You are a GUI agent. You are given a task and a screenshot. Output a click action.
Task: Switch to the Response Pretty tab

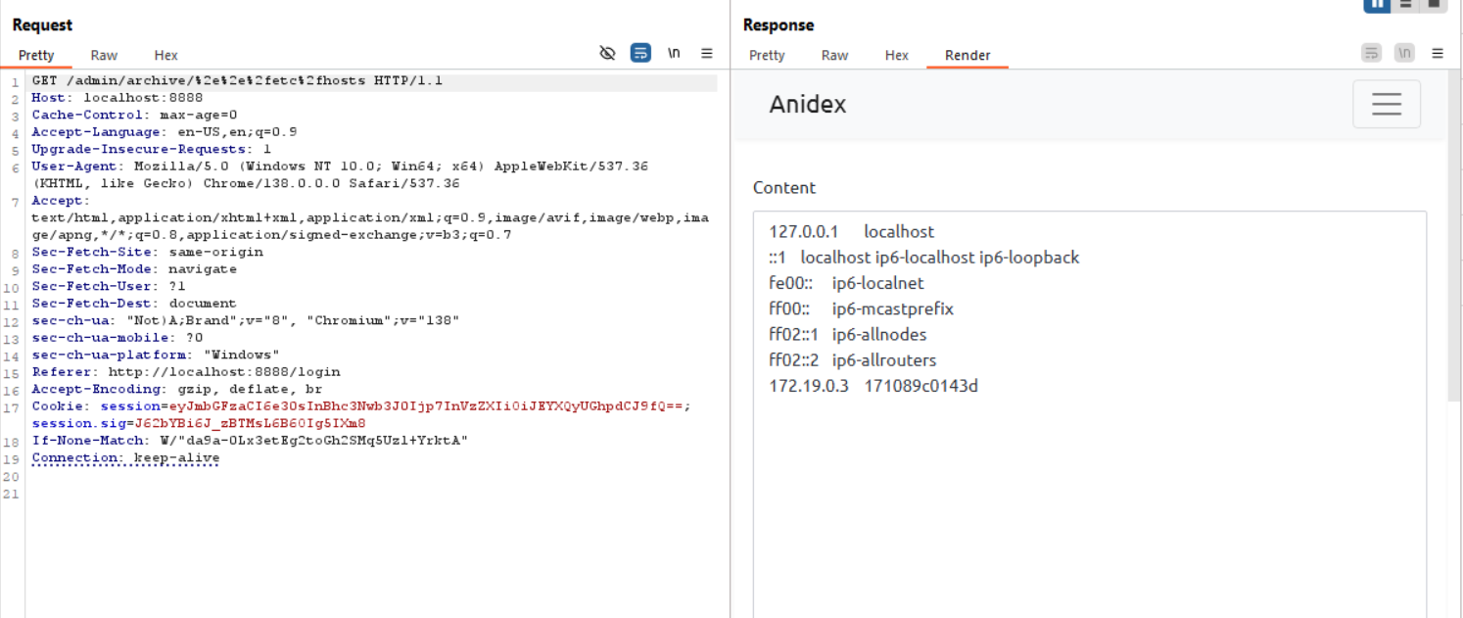tap(767, 55)
